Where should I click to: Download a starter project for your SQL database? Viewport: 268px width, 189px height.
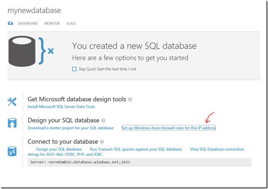point(71,128)
